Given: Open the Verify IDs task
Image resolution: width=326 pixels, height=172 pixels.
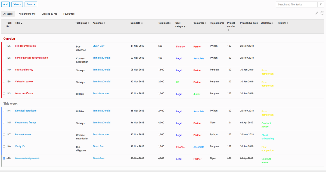Looking at the screenshot, I should point(20,146).
